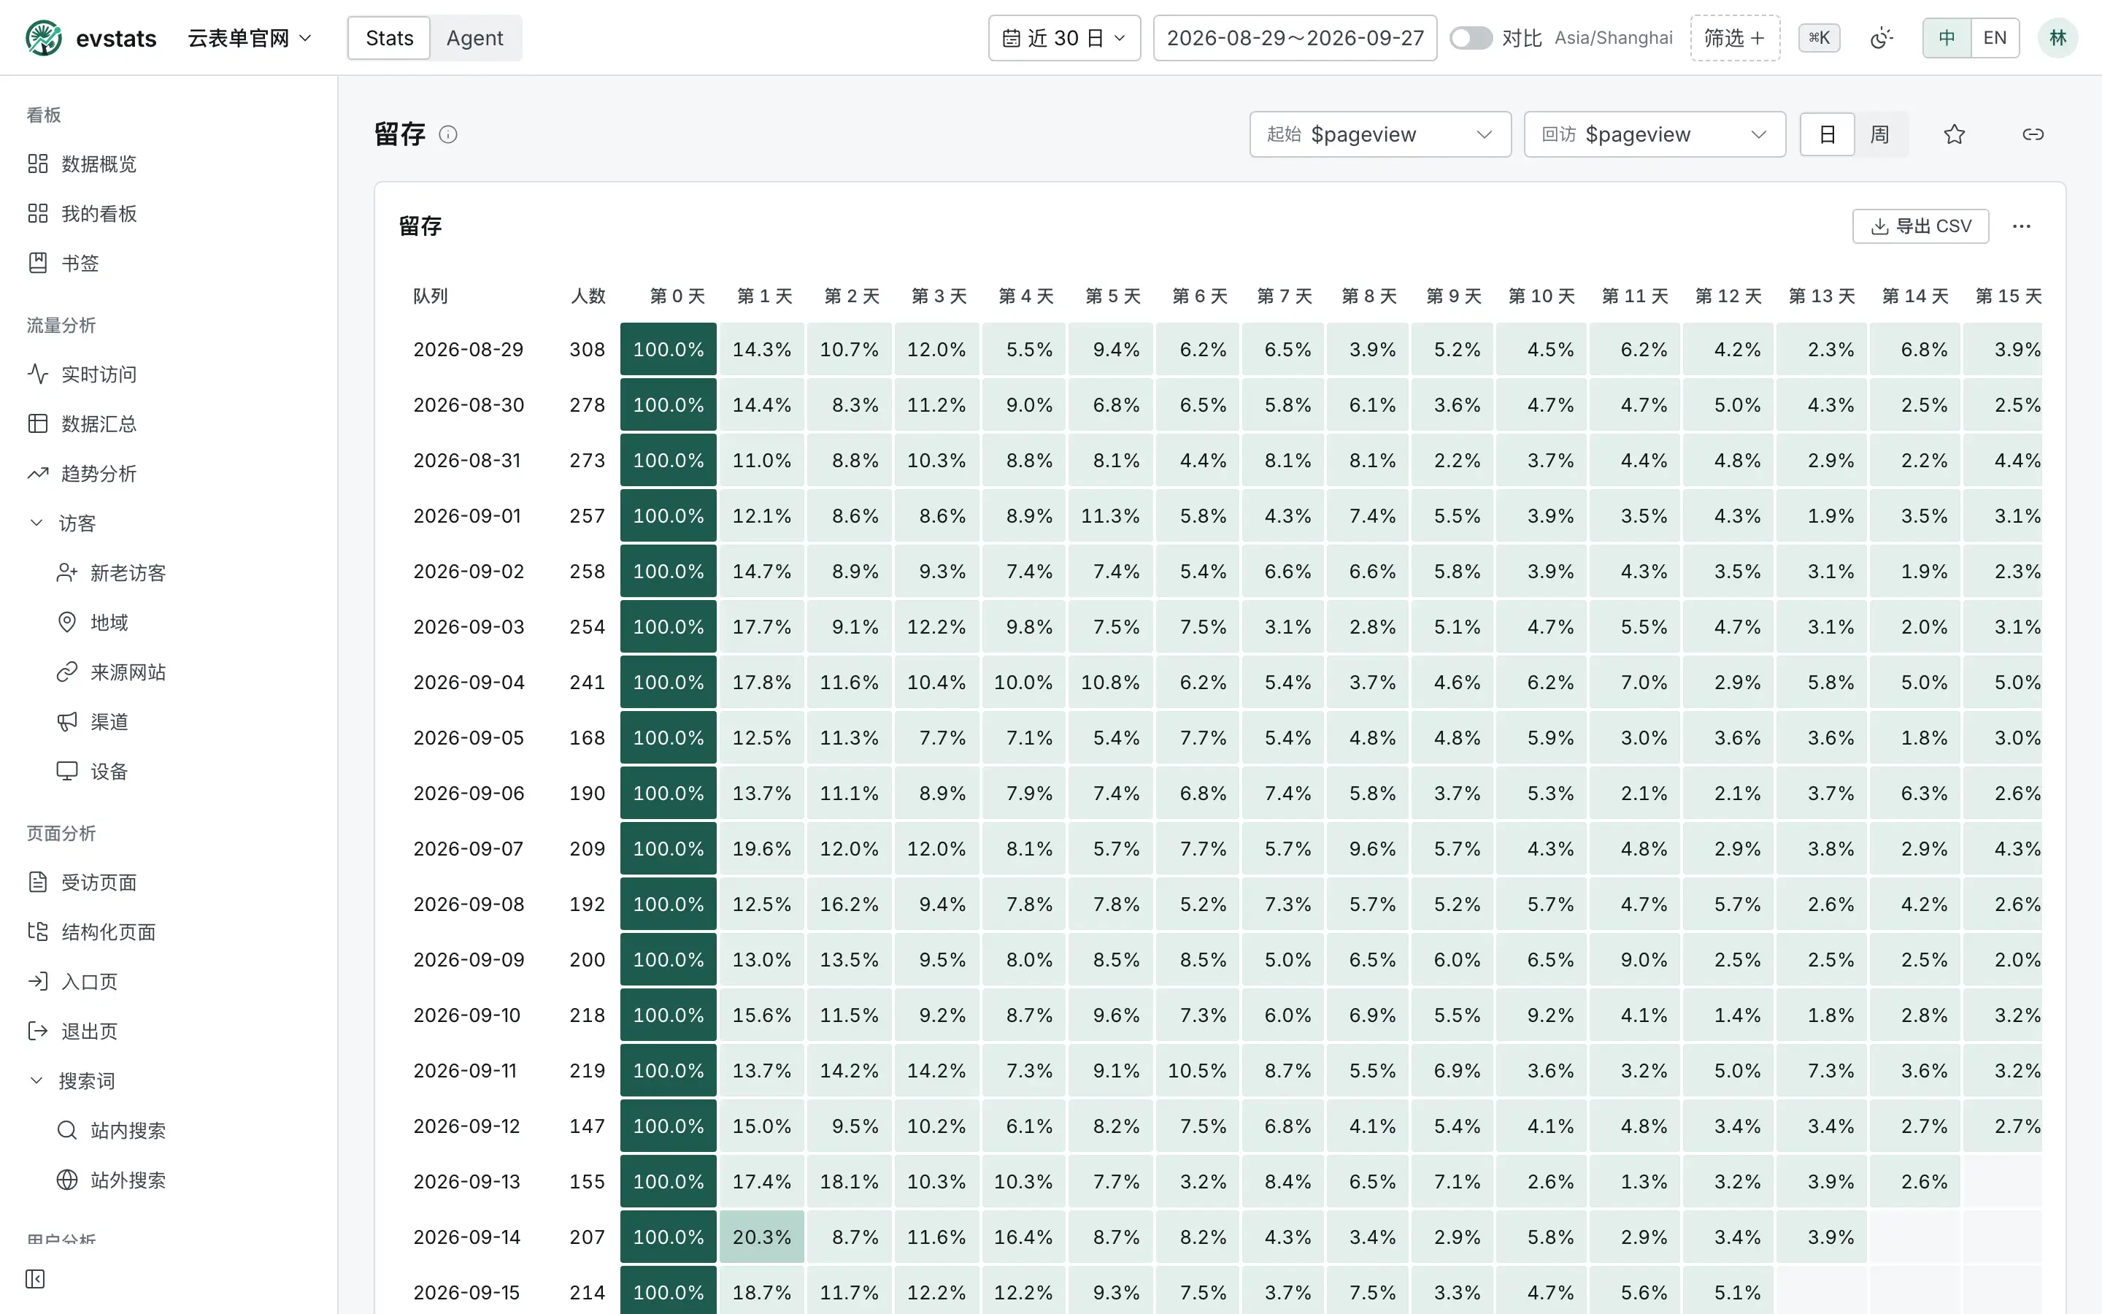Click the favorite star icon

[x=1955, y=135]
